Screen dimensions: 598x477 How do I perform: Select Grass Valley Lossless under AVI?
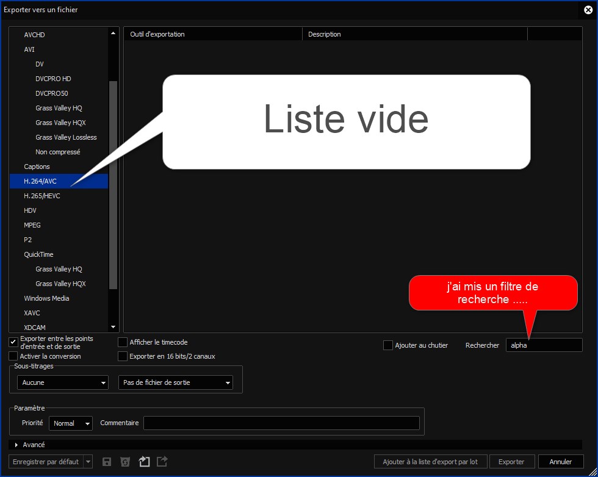click(x=66, y=137)
